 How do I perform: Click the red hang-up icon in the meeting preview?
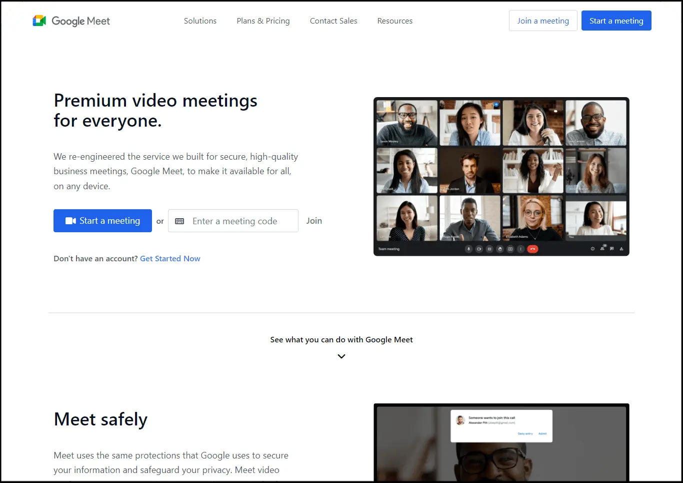pos(532,249)
